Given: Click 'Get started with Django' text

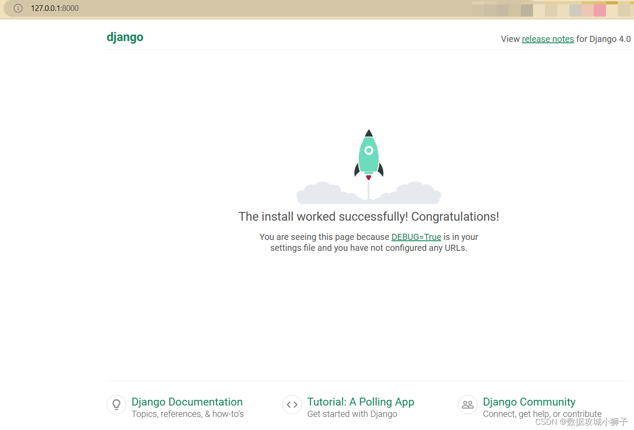Looking at the screenshot, I should tap(352, 414).
